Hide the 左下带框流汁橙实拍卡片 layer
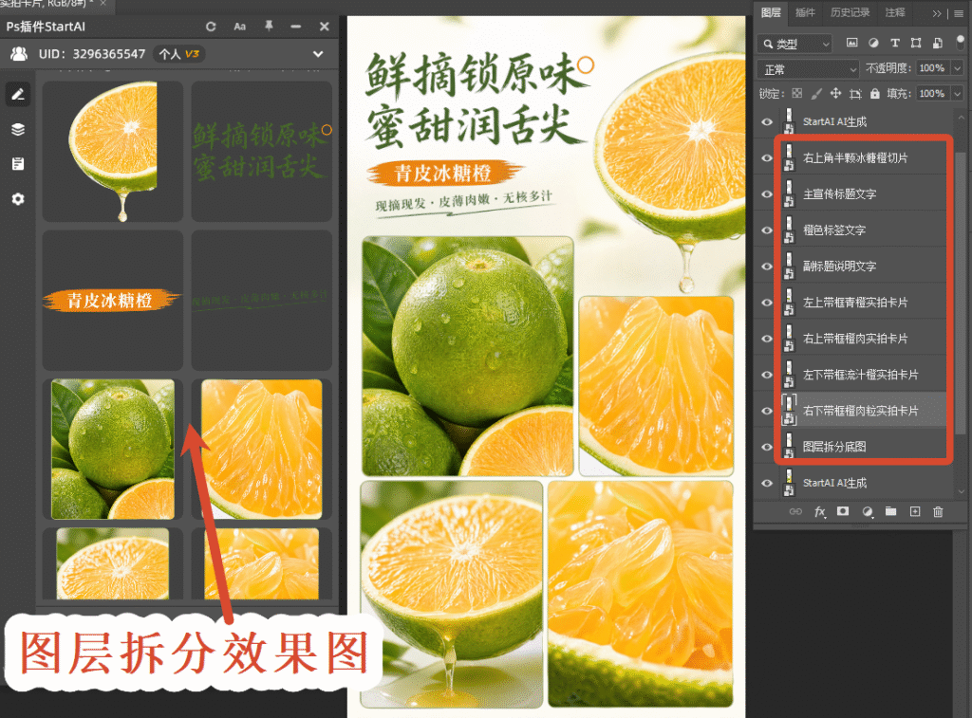Image resolution: width=972 pixels, height=718 pixels. pos(767,375)
